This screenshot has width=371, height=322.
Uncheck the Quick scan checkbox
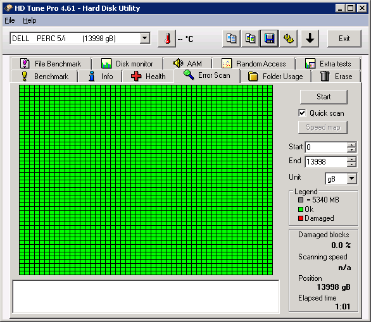302,113
